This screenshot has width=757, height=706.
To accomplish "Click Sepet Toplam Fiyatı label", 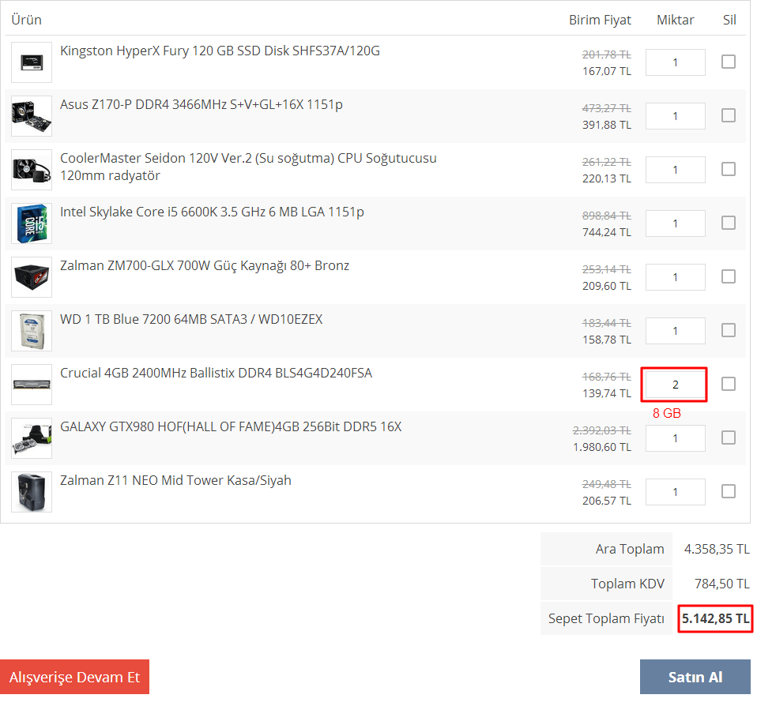I will (606, 618).
